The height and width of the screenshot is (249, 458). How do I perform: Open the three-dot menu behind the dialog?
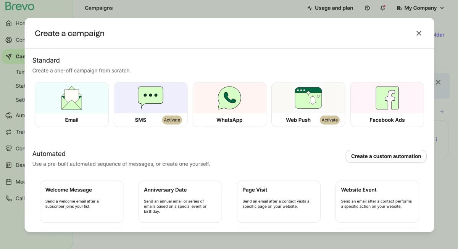click(437, 139)
